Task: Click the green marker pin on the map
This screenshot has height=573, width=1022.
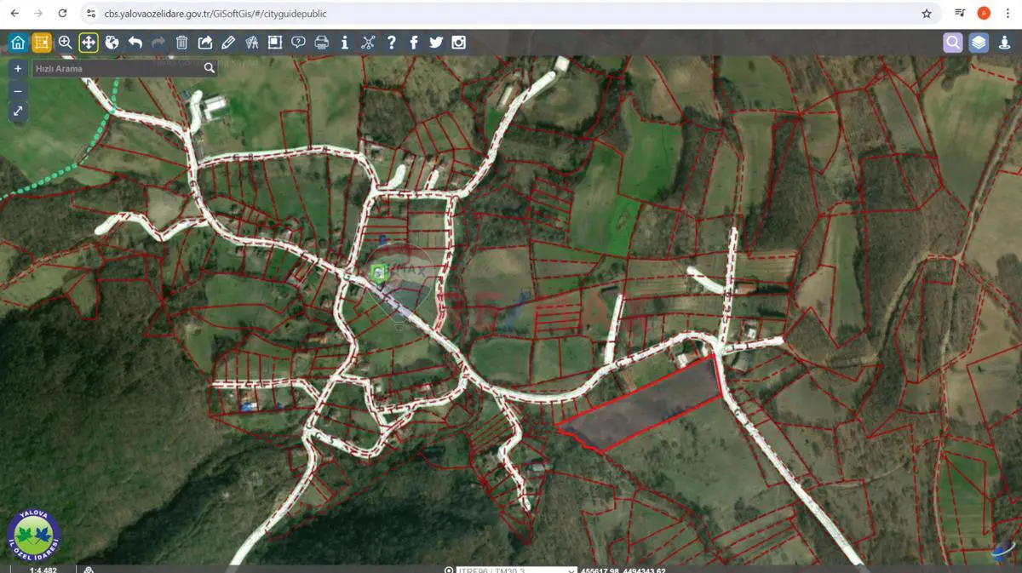Action: [x=379, y=272]
